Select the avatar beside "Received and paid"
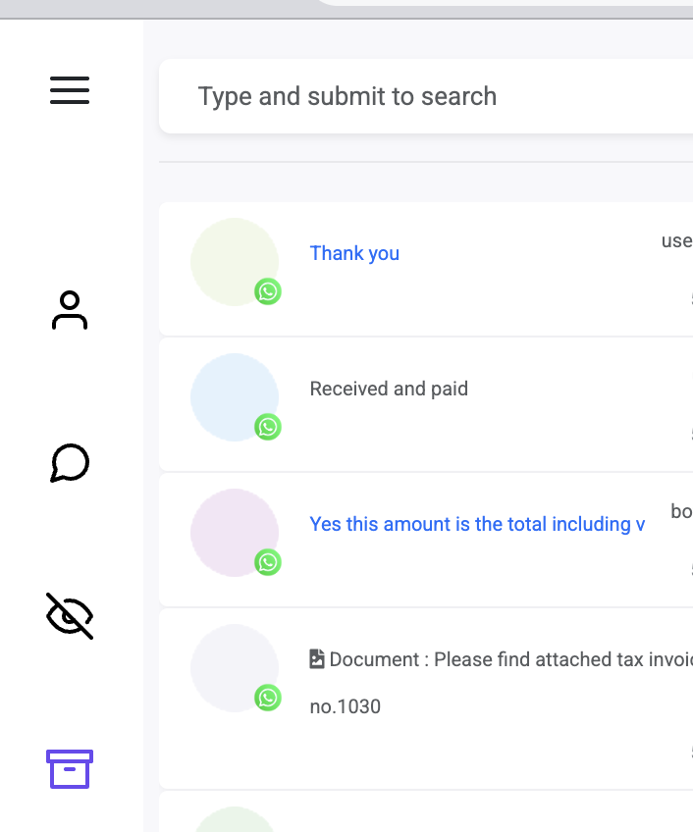 click(x=234, y=396)
